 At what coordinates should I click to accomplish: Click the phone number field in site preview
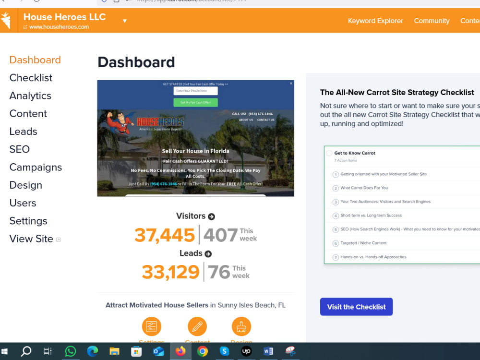click(196, 91)
